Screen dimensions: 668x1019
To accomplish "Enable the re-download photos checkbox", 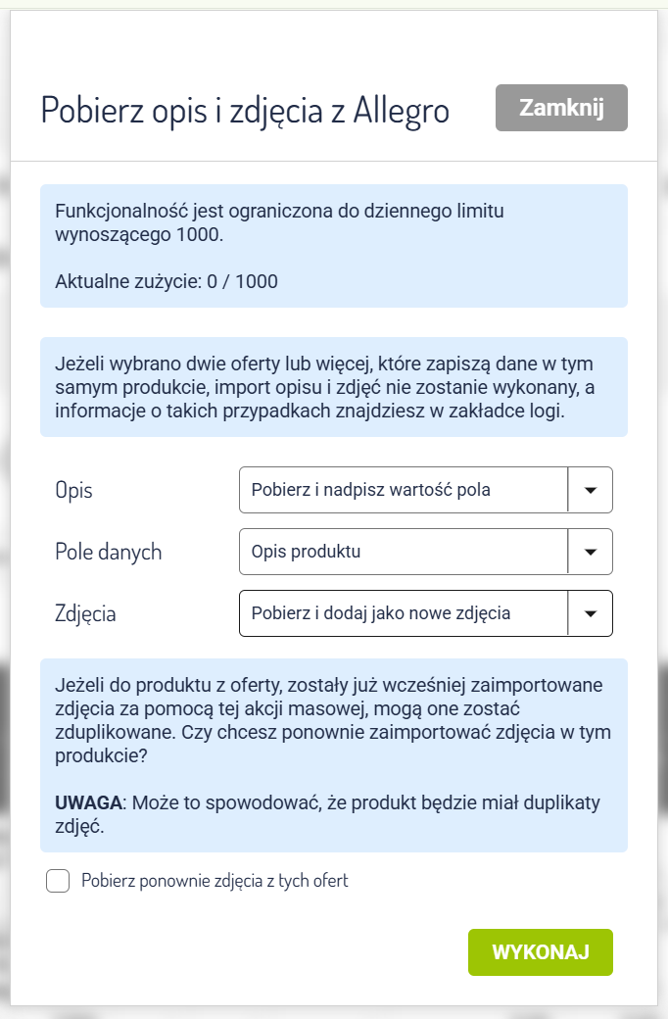I will pyautogui.click(x=58, y=881).
